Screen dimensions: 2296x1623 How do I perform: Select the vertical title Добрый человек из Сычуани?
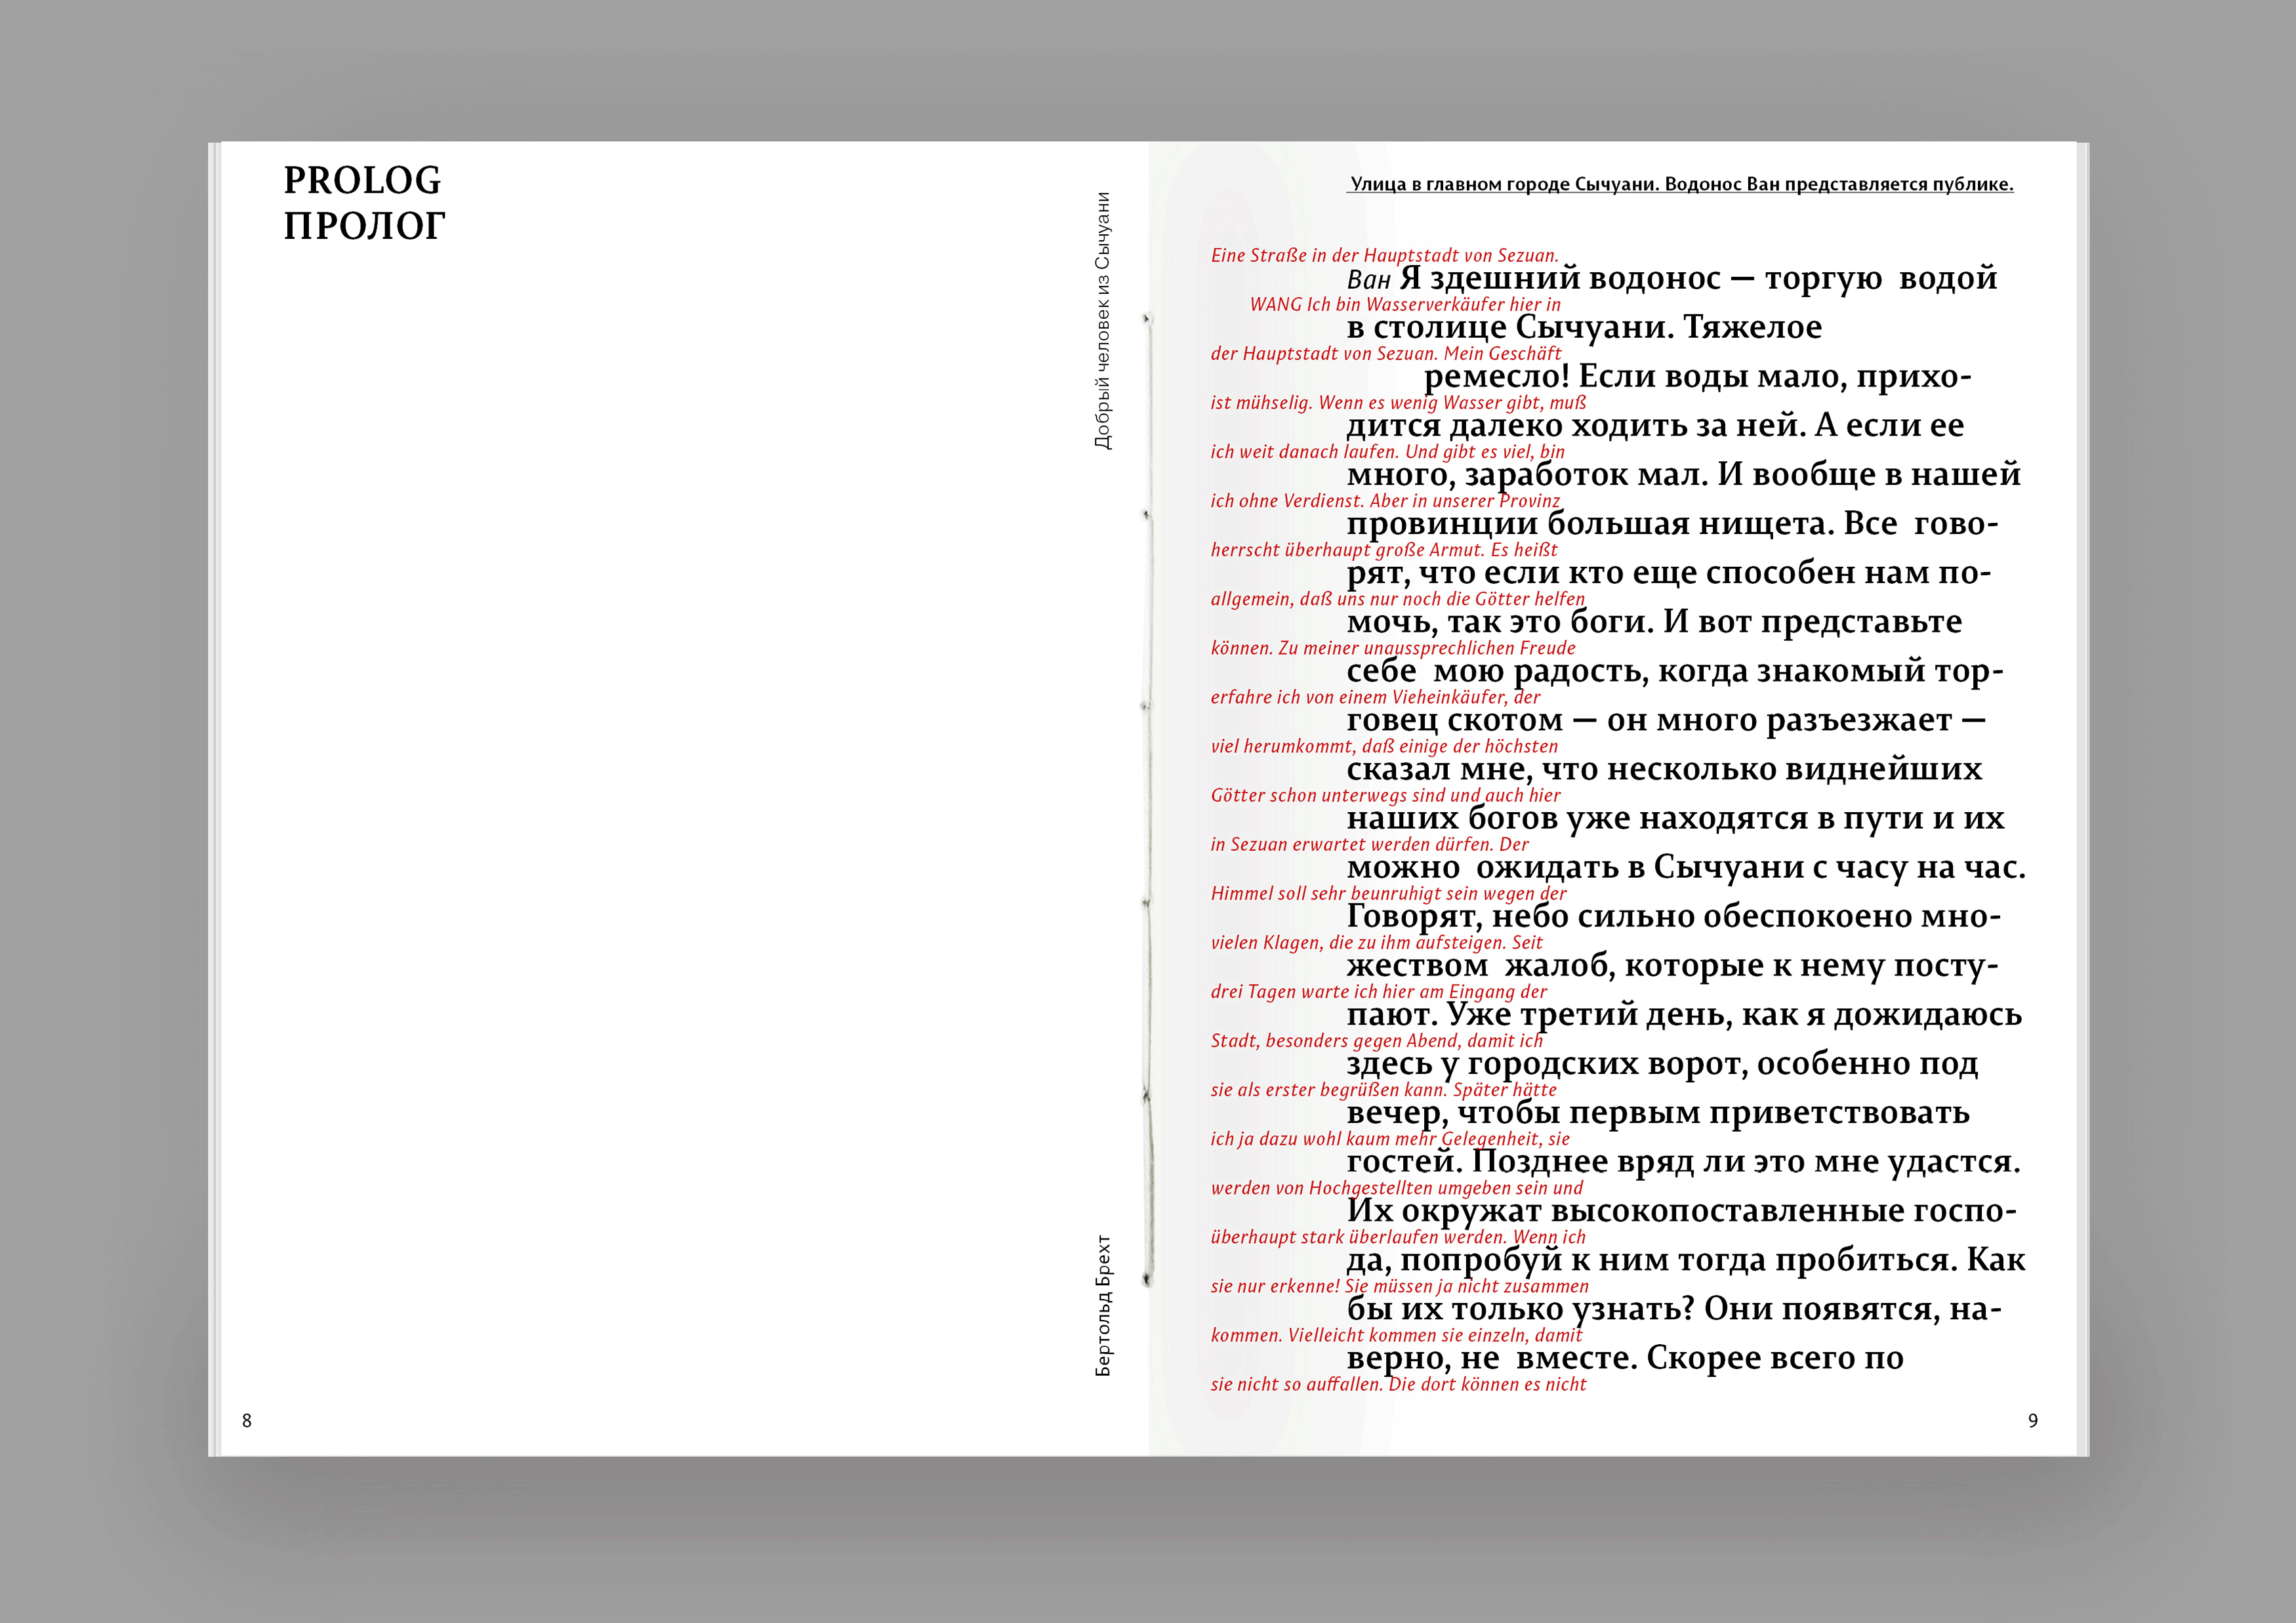coord(1102,320)
